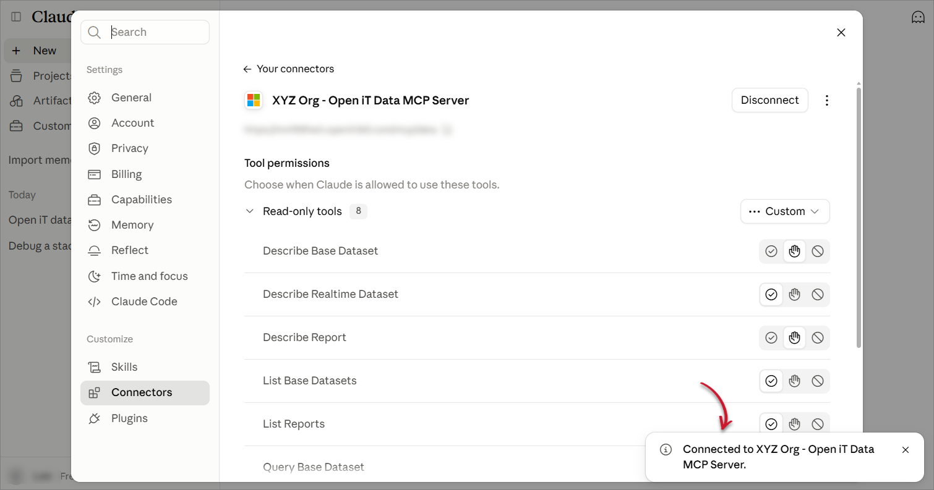Image resolution: width=934 pixels, height=490 pixels.
Task: Go back to Your connectors
Action: 289,69
